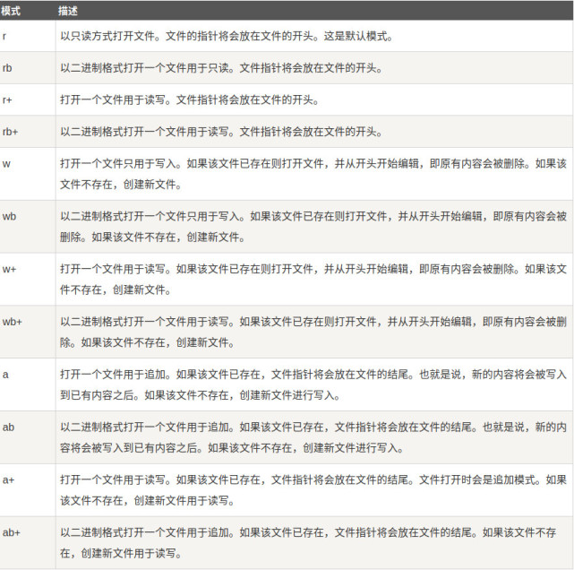Select the 'w' mode cell
This screenshot has width=574, height=570.
pos(28,174)
